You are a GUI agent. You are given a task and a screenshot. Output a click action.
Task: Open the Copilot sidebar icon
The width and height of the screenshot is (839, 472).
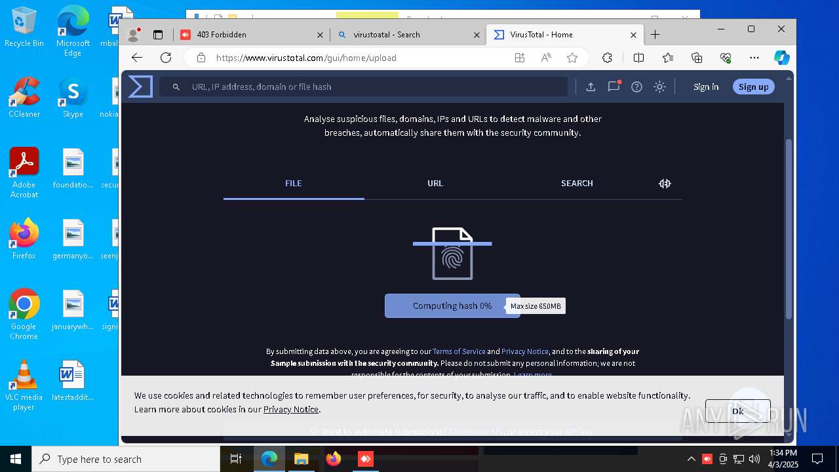tap(782, 58)
